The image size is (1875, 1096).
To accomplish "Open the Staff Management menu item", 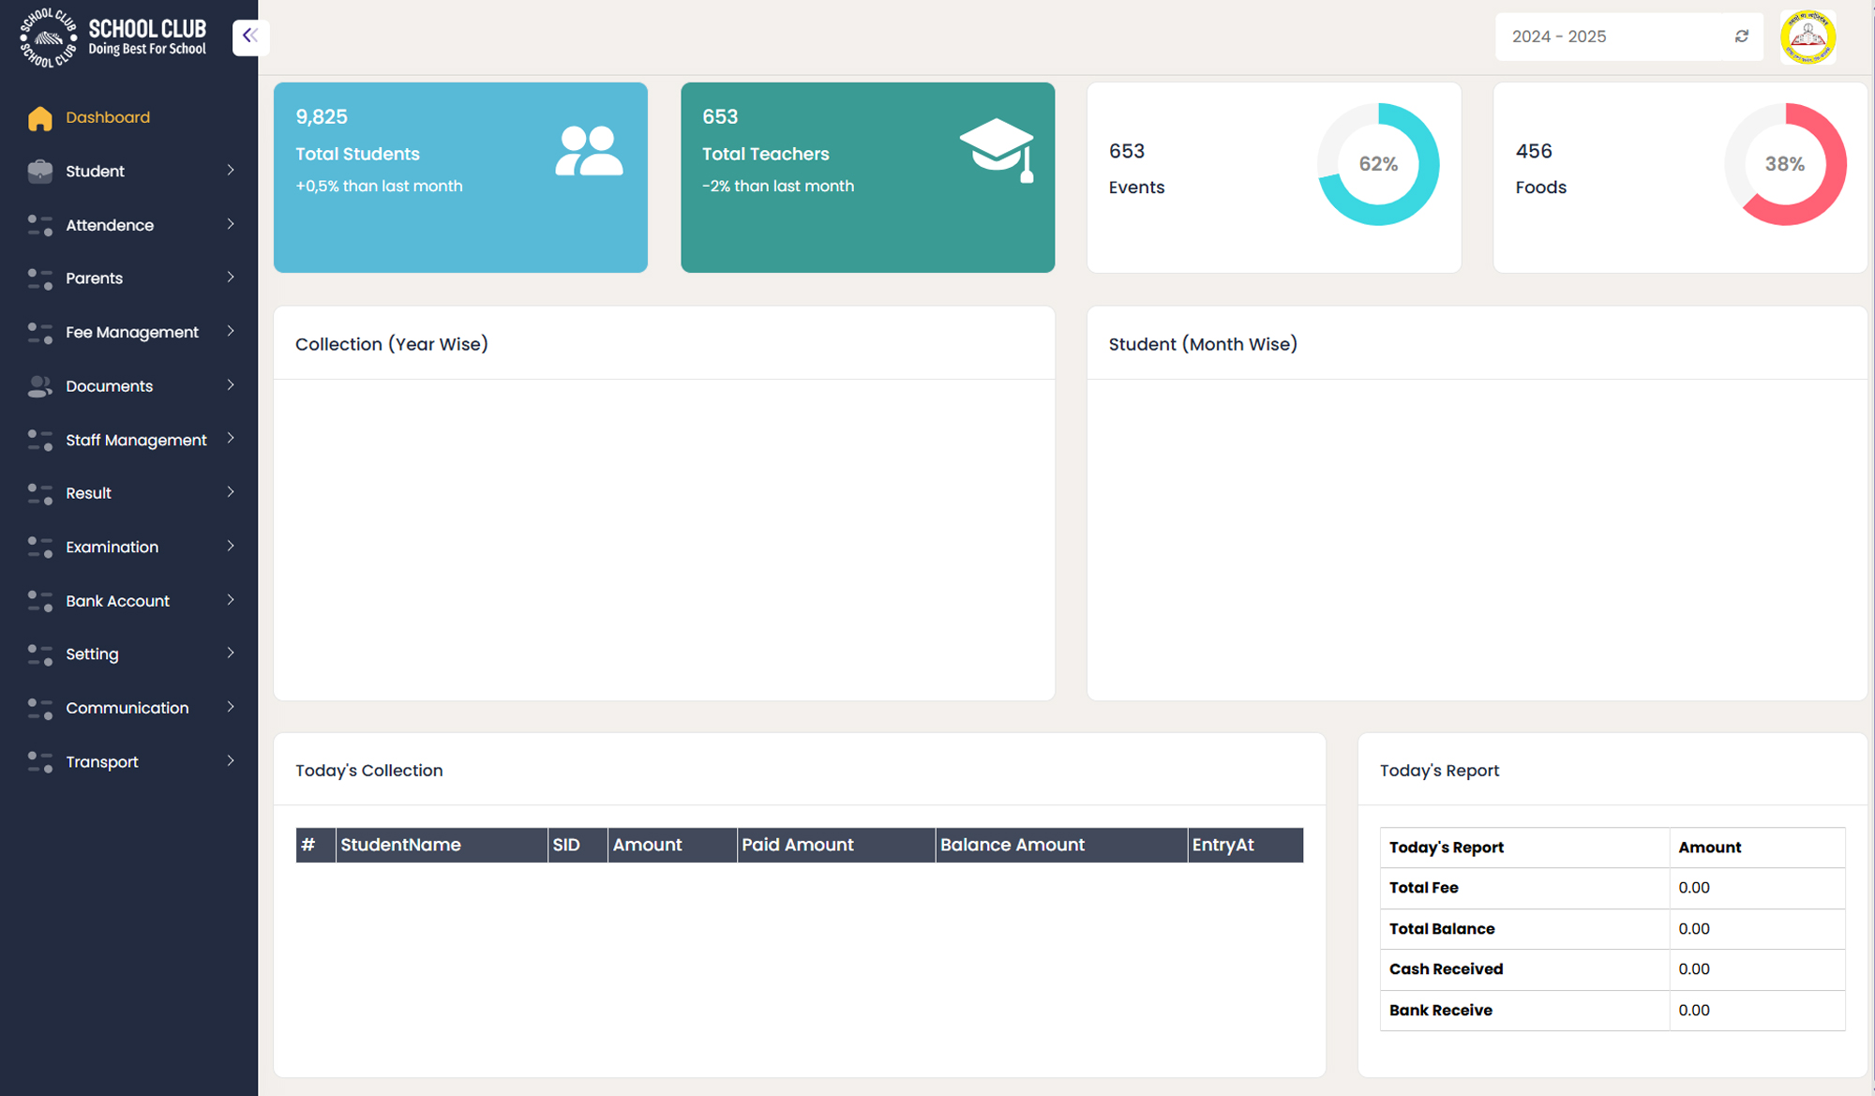I will (136, 440).
